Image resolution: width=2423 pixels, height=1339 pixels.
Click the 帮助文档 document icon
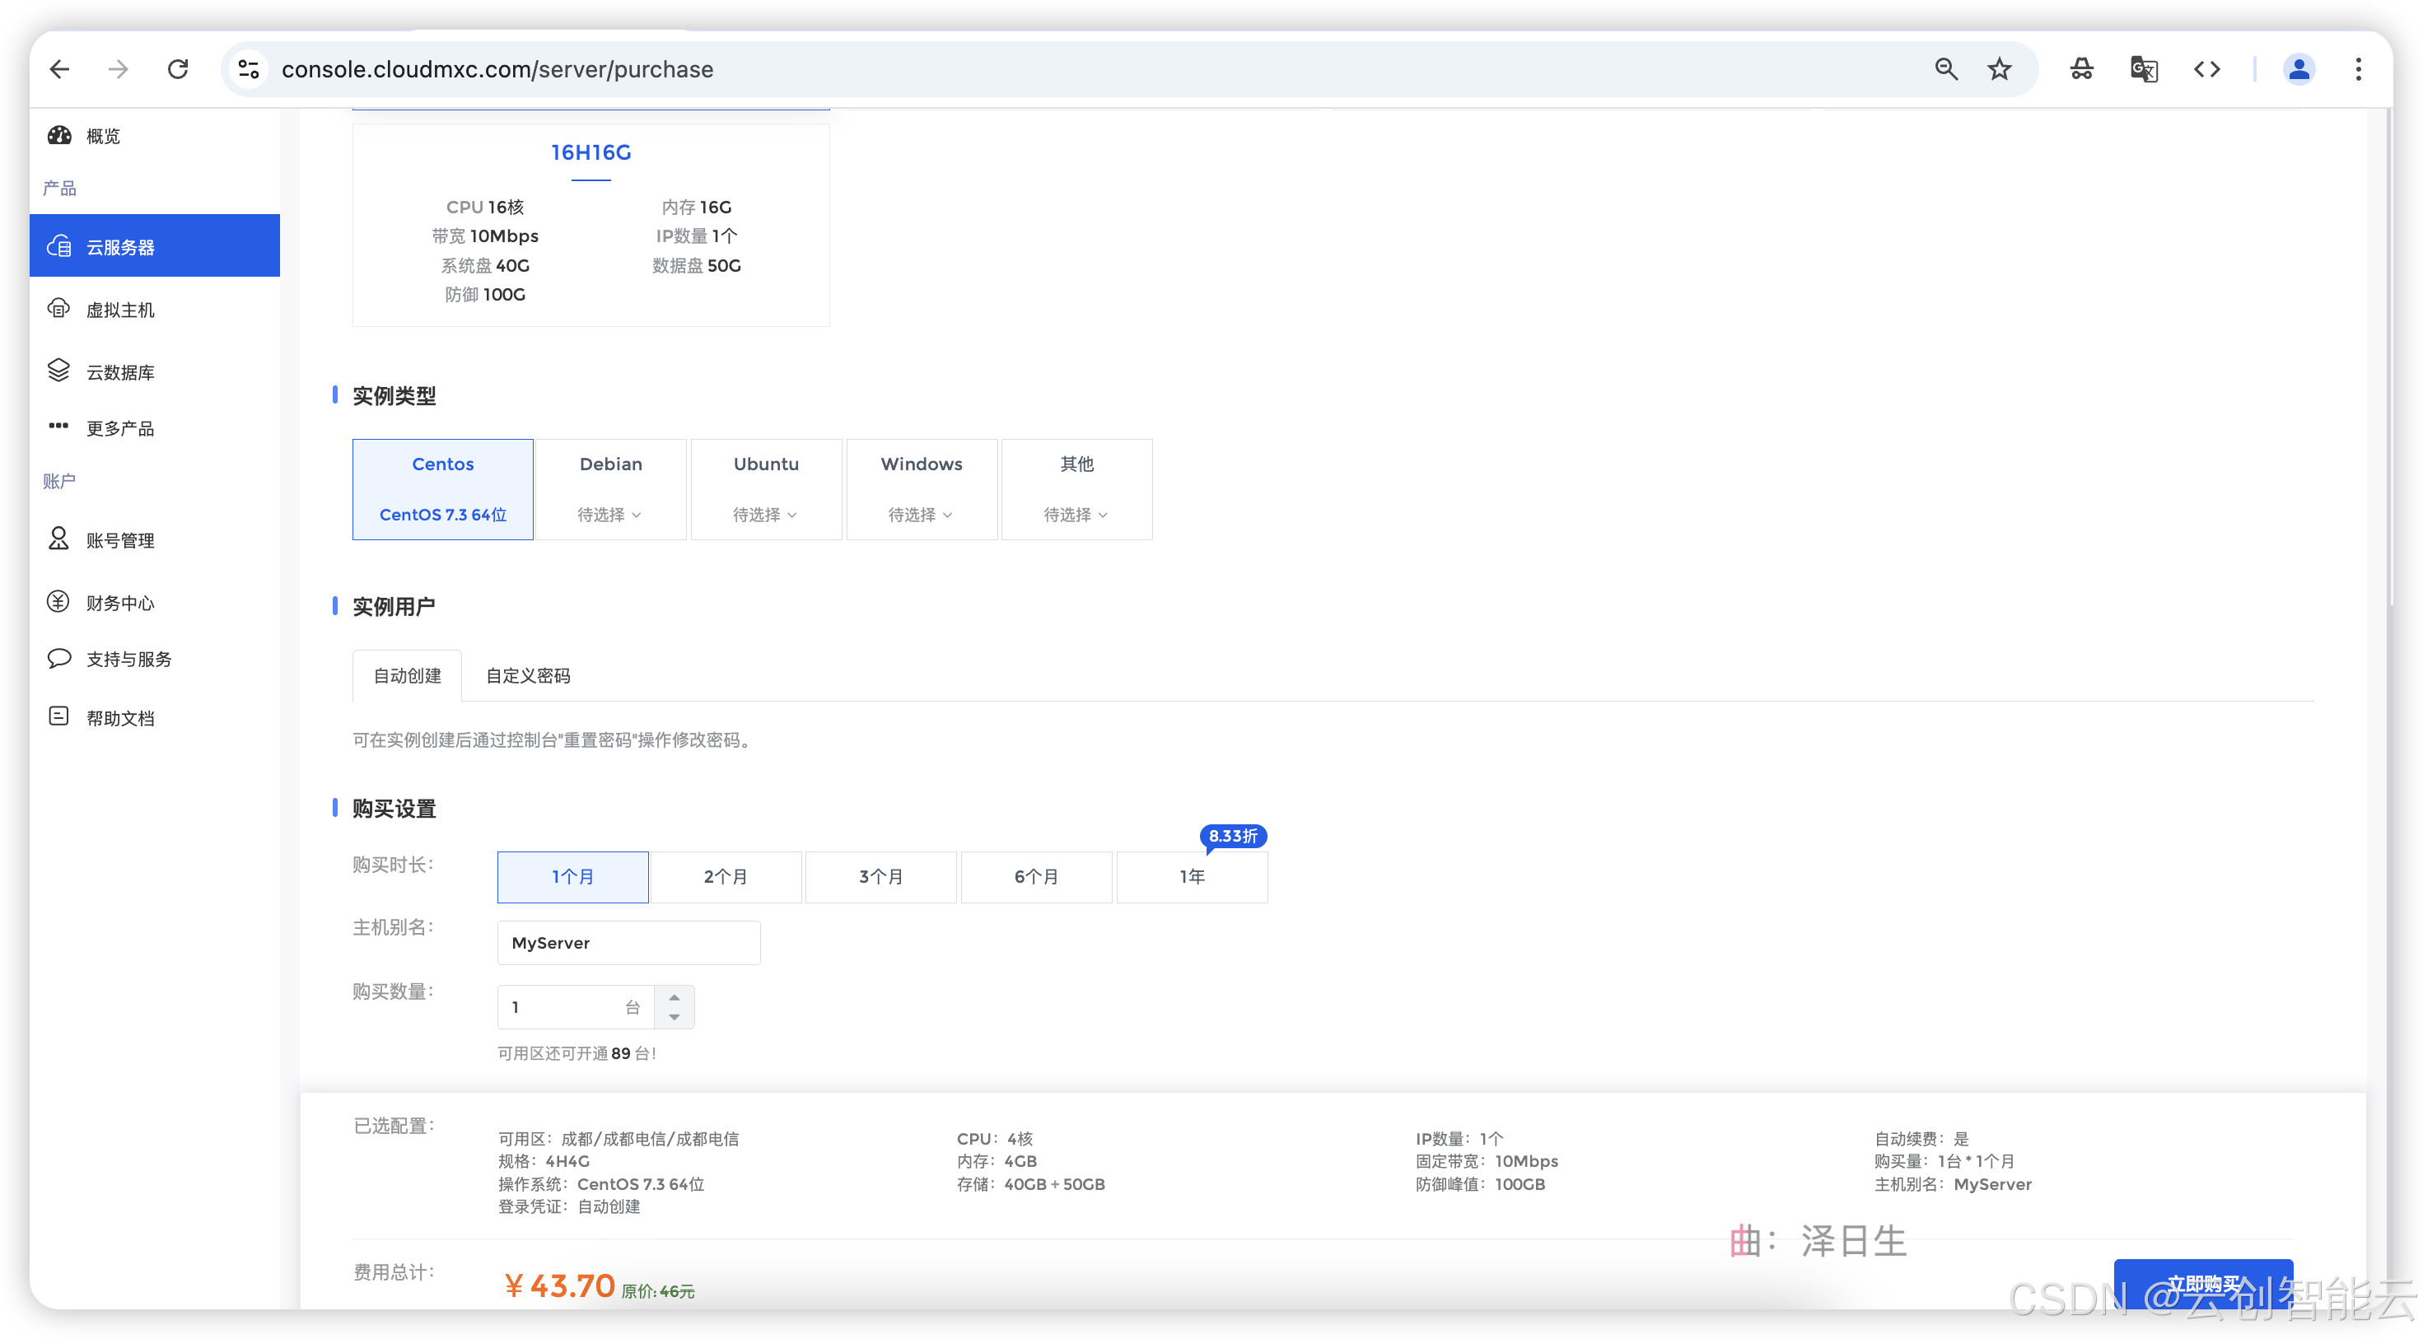59,716
